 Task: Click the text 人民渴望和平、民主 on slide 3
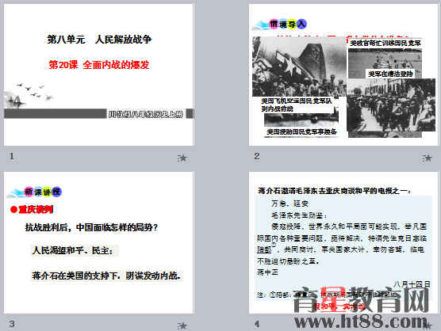[x=73, y=250]
